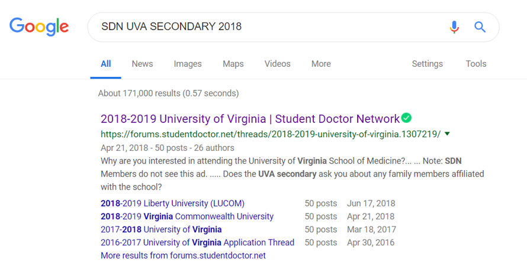Switch to the Videos tab
Image resolution: width=527 pixels, height=263 pixels.
coord(277,64)
